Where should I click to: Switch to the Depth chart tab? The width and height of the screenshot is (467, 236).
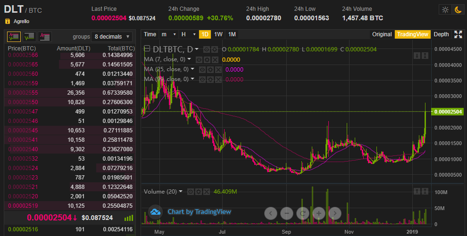[441, 34]
